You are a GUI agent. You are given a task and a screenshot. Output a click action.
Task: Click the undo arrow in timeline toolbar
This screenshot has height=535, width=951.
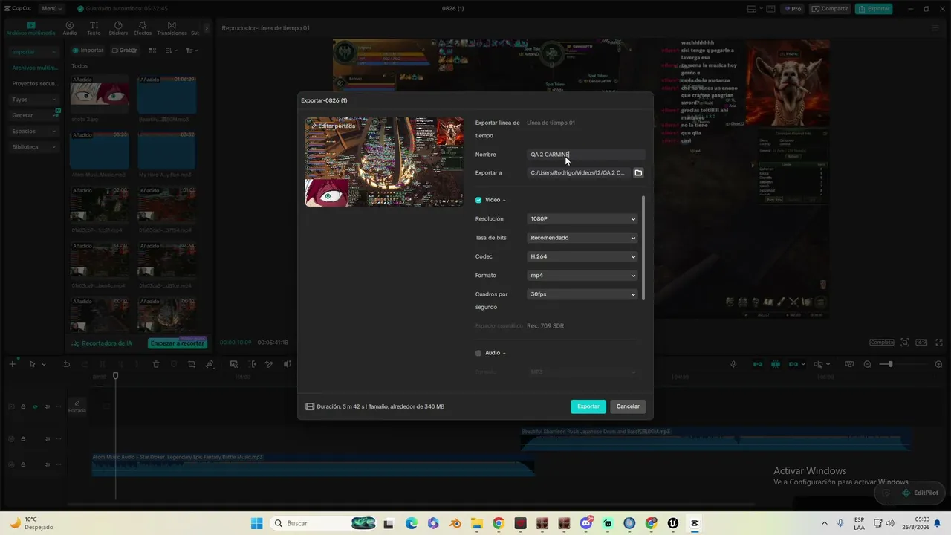[x=66, y=364]
